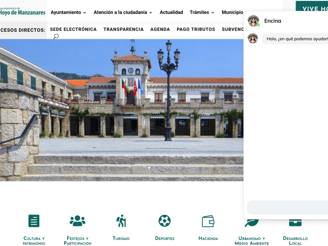Click the Urbanismo y Medio Ambiente label
328x246 pixels.
click(252, 241)
